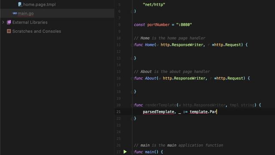Click the renderTemplate function name
Screen dimensions: 275x155
161,105
